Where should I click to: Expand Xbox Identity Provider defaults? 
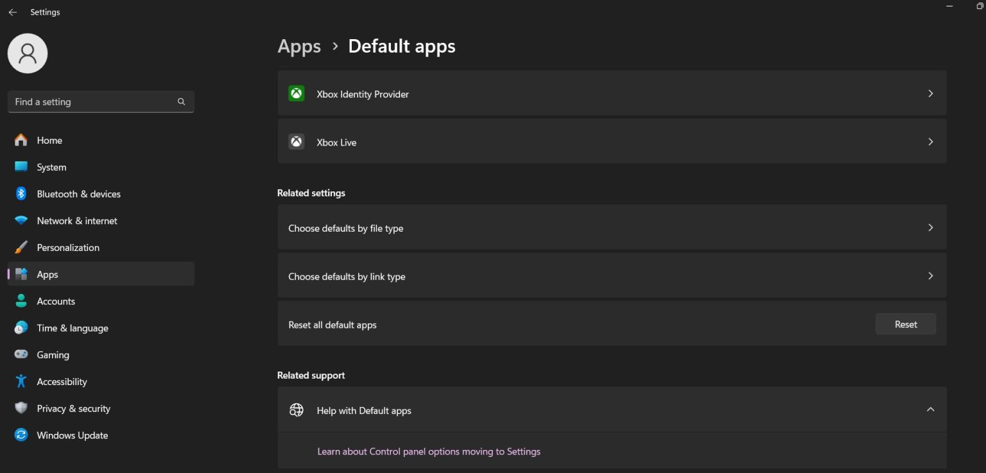pos(611,93)
